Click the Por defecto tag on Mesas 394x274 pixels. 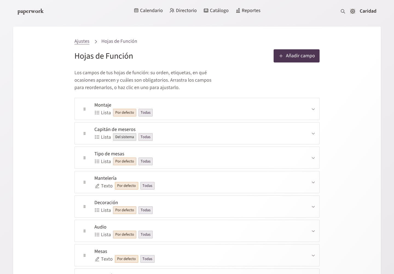pyautogui.click(x=126, y=259)
